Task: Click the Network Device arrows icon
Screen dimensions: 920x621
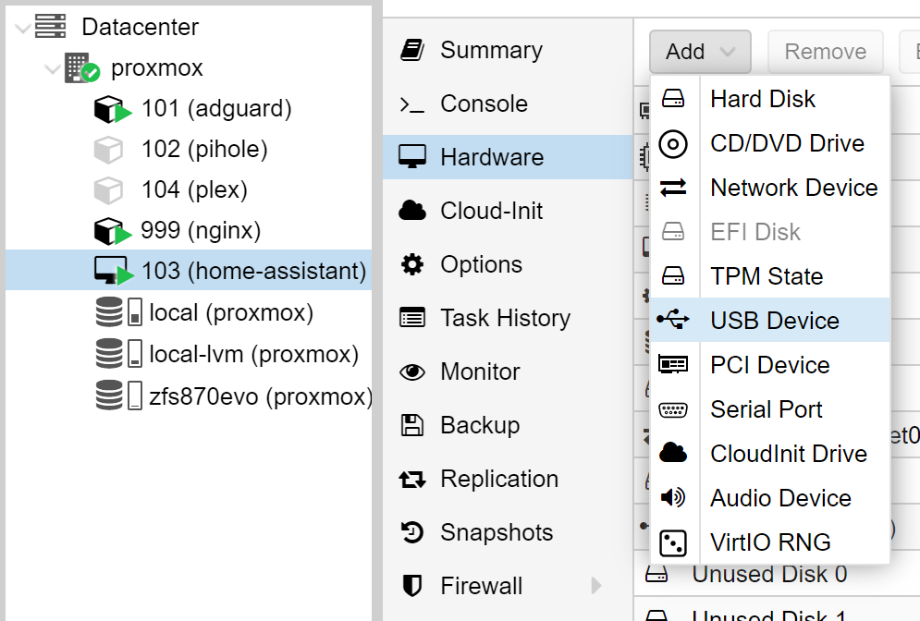Action: [x=673, y=188]
